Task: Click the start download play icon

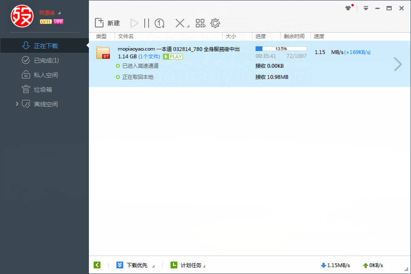Action: point(134,23)
